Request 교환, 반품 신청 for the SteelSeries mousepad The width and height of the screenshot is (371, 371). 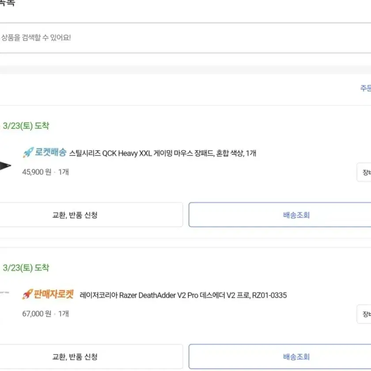(x=91, y=215)
